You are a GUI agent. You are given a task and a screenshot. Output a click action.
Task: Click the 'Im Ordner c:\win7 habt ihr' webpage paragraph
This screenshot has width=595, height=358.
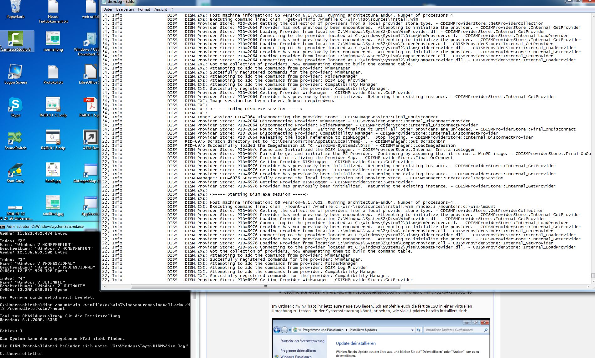coord(372,309)
